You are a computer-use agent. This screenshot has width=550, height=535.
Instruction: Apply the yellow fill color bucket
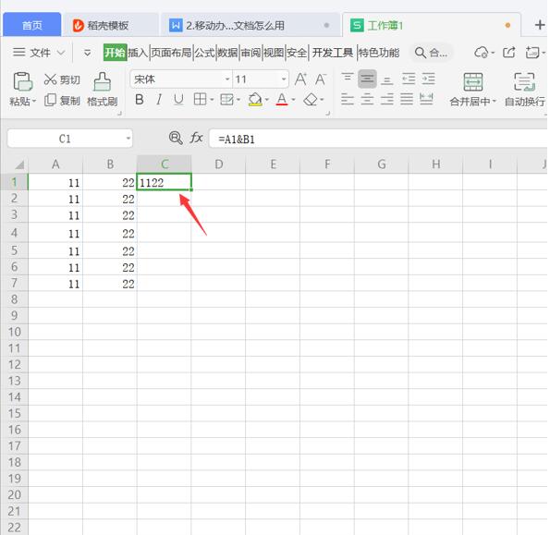coord(255,100)
